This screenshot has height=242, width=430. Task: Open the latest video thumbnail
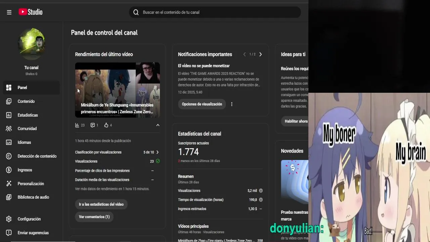click(117, 90)
